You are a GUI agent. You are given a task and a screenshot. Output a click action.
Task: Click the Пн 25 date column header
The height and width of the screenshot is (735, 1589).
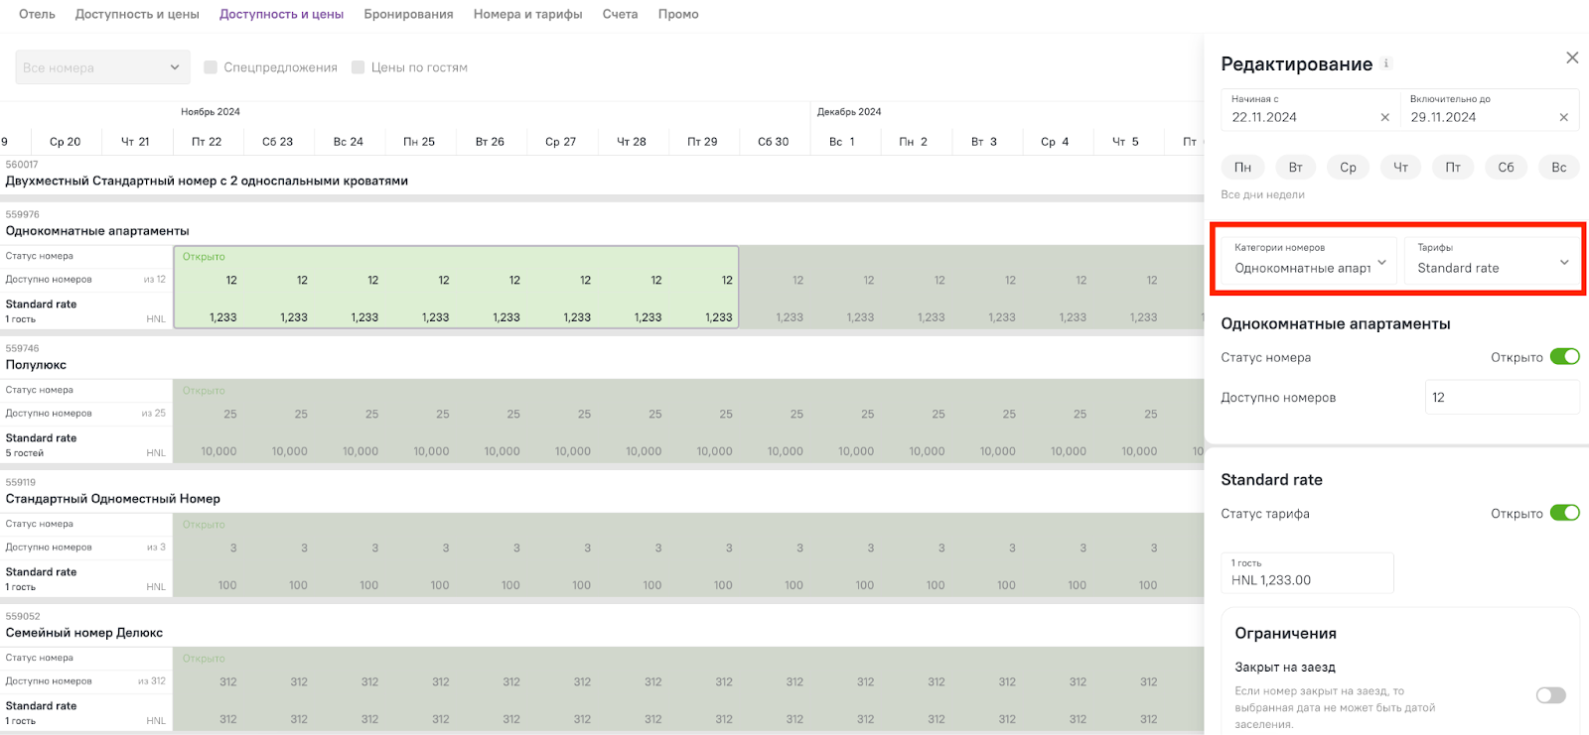coord(419,142)
